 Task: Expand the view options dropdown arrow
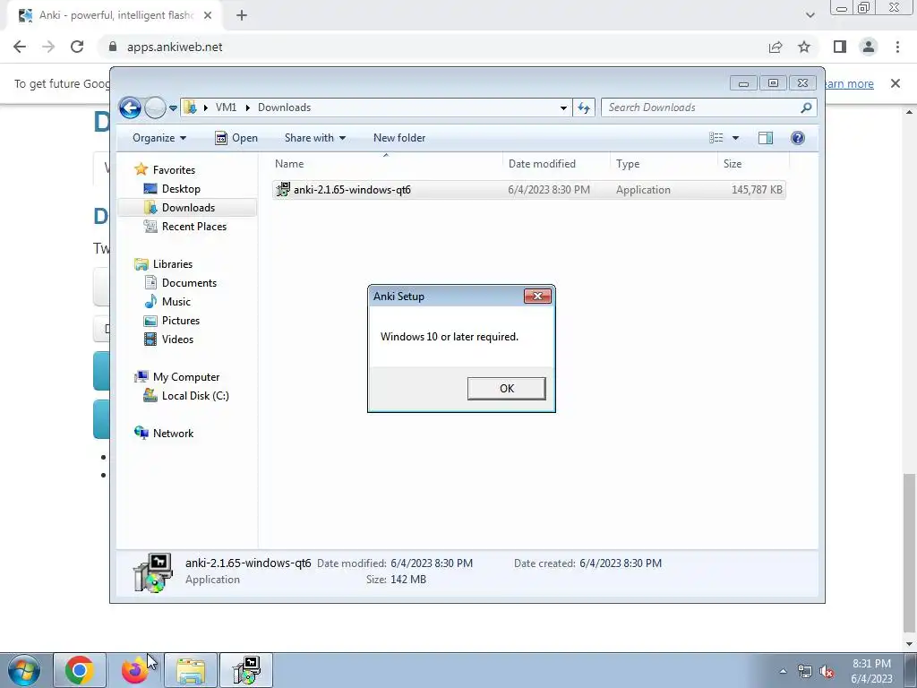click(x=736, y=138)
